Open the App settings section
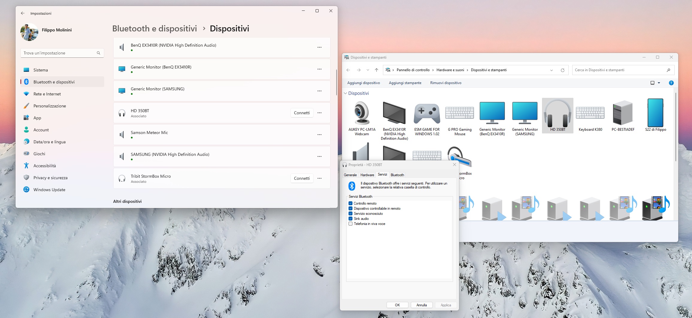 62,118
